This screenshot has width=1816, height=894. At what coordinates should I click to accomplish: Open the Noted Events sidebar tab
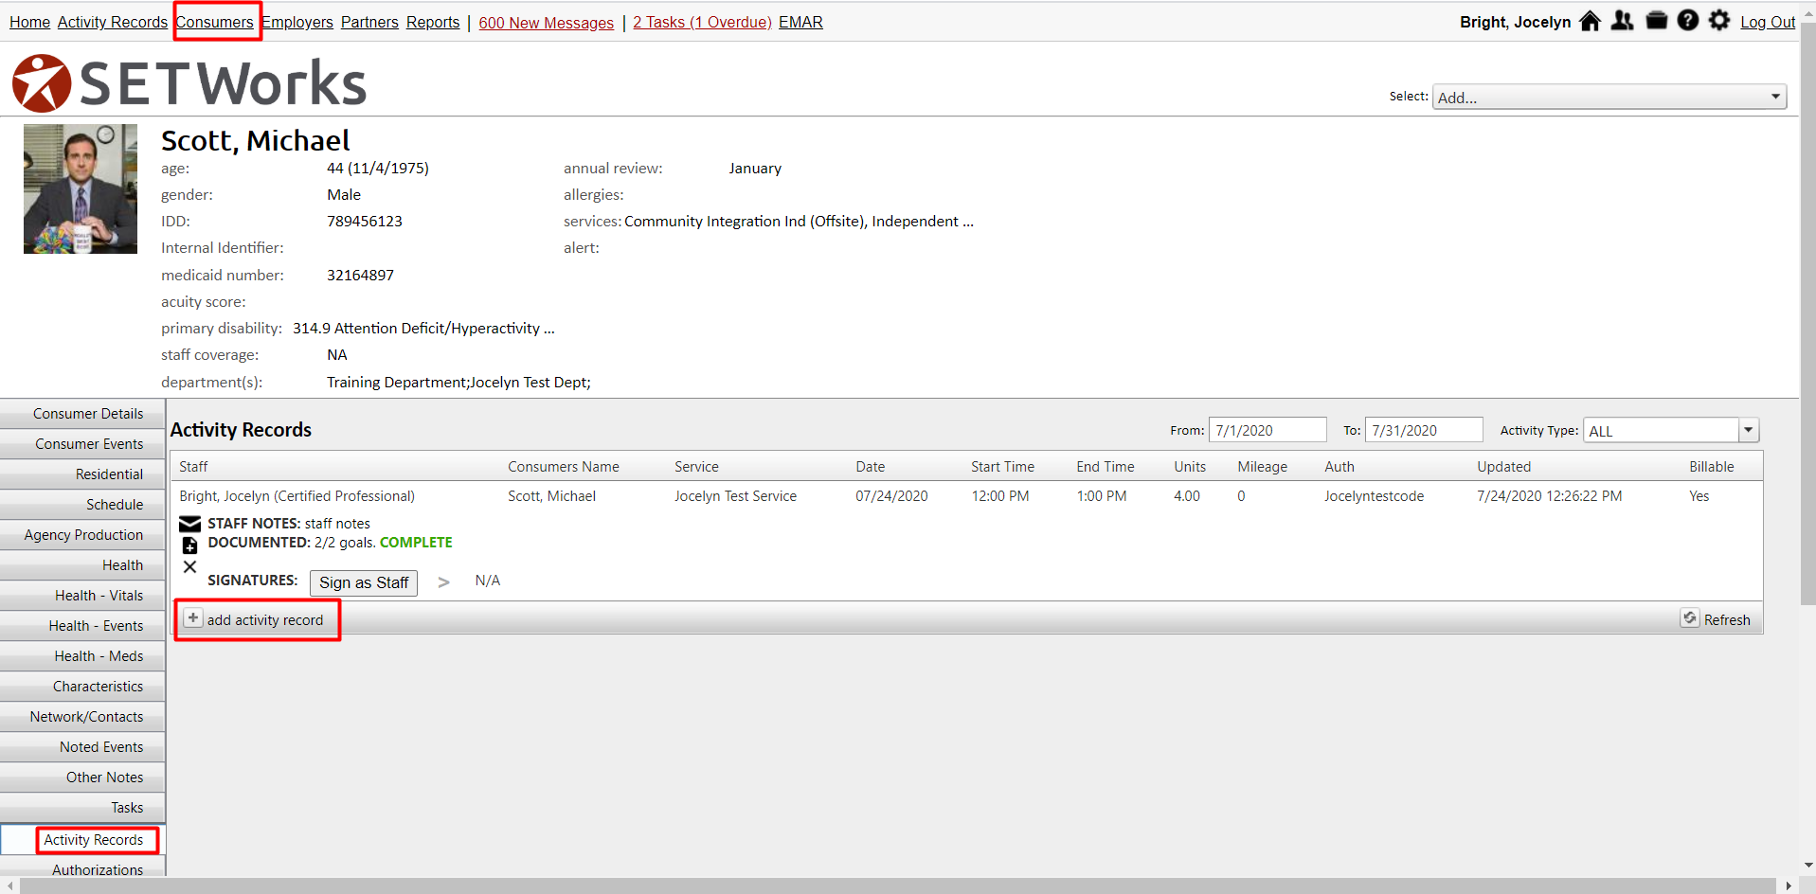[82, 747]
